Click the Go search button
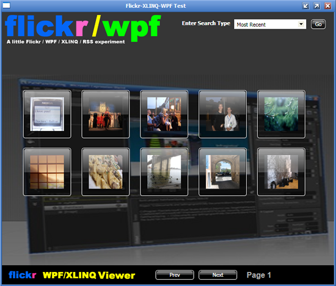Screen dimensions: 336x286 (x=318, y=24)
